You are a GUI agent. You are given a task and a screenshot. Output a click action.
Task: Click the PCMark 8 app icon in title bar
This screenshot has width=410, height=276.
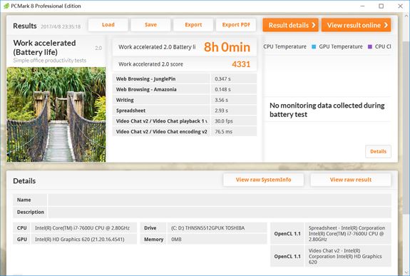6,6
